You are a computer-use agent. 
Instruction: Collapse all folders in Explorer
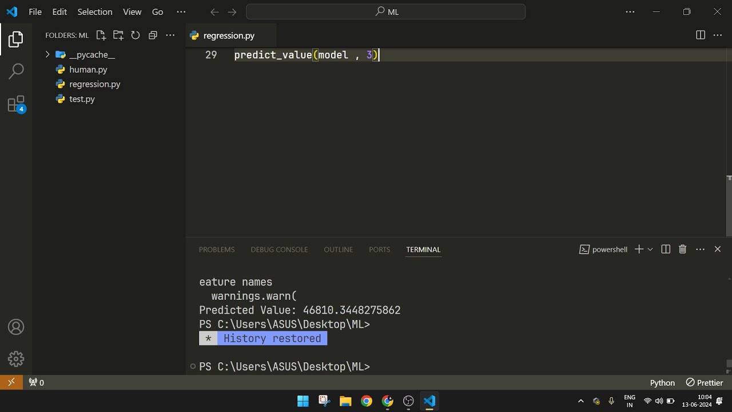153,35
